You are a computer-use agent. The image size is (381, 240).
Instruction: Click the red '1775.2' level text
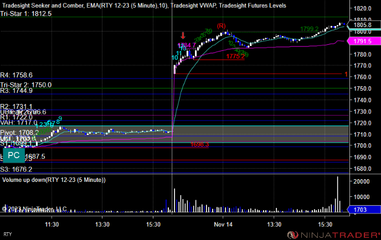[x=235, y=56]
